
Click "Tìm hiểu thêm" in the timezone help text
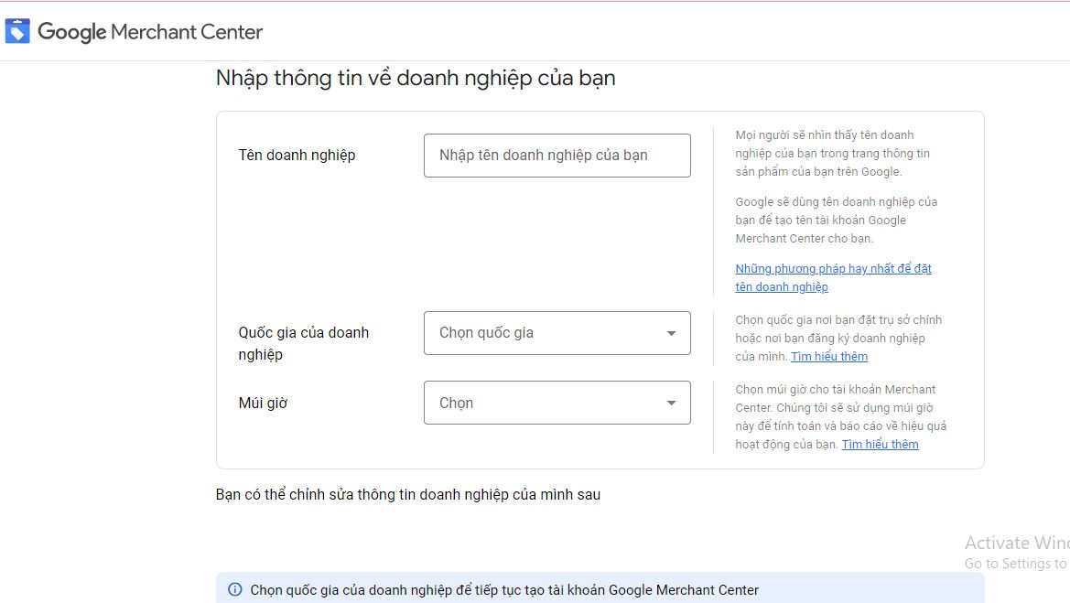pos(879,444)
